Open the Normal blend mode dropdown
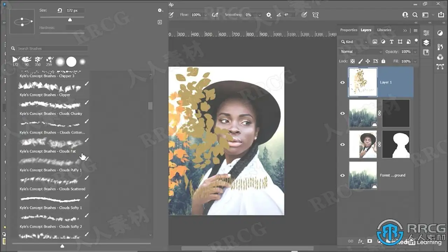 coord(361,51)
